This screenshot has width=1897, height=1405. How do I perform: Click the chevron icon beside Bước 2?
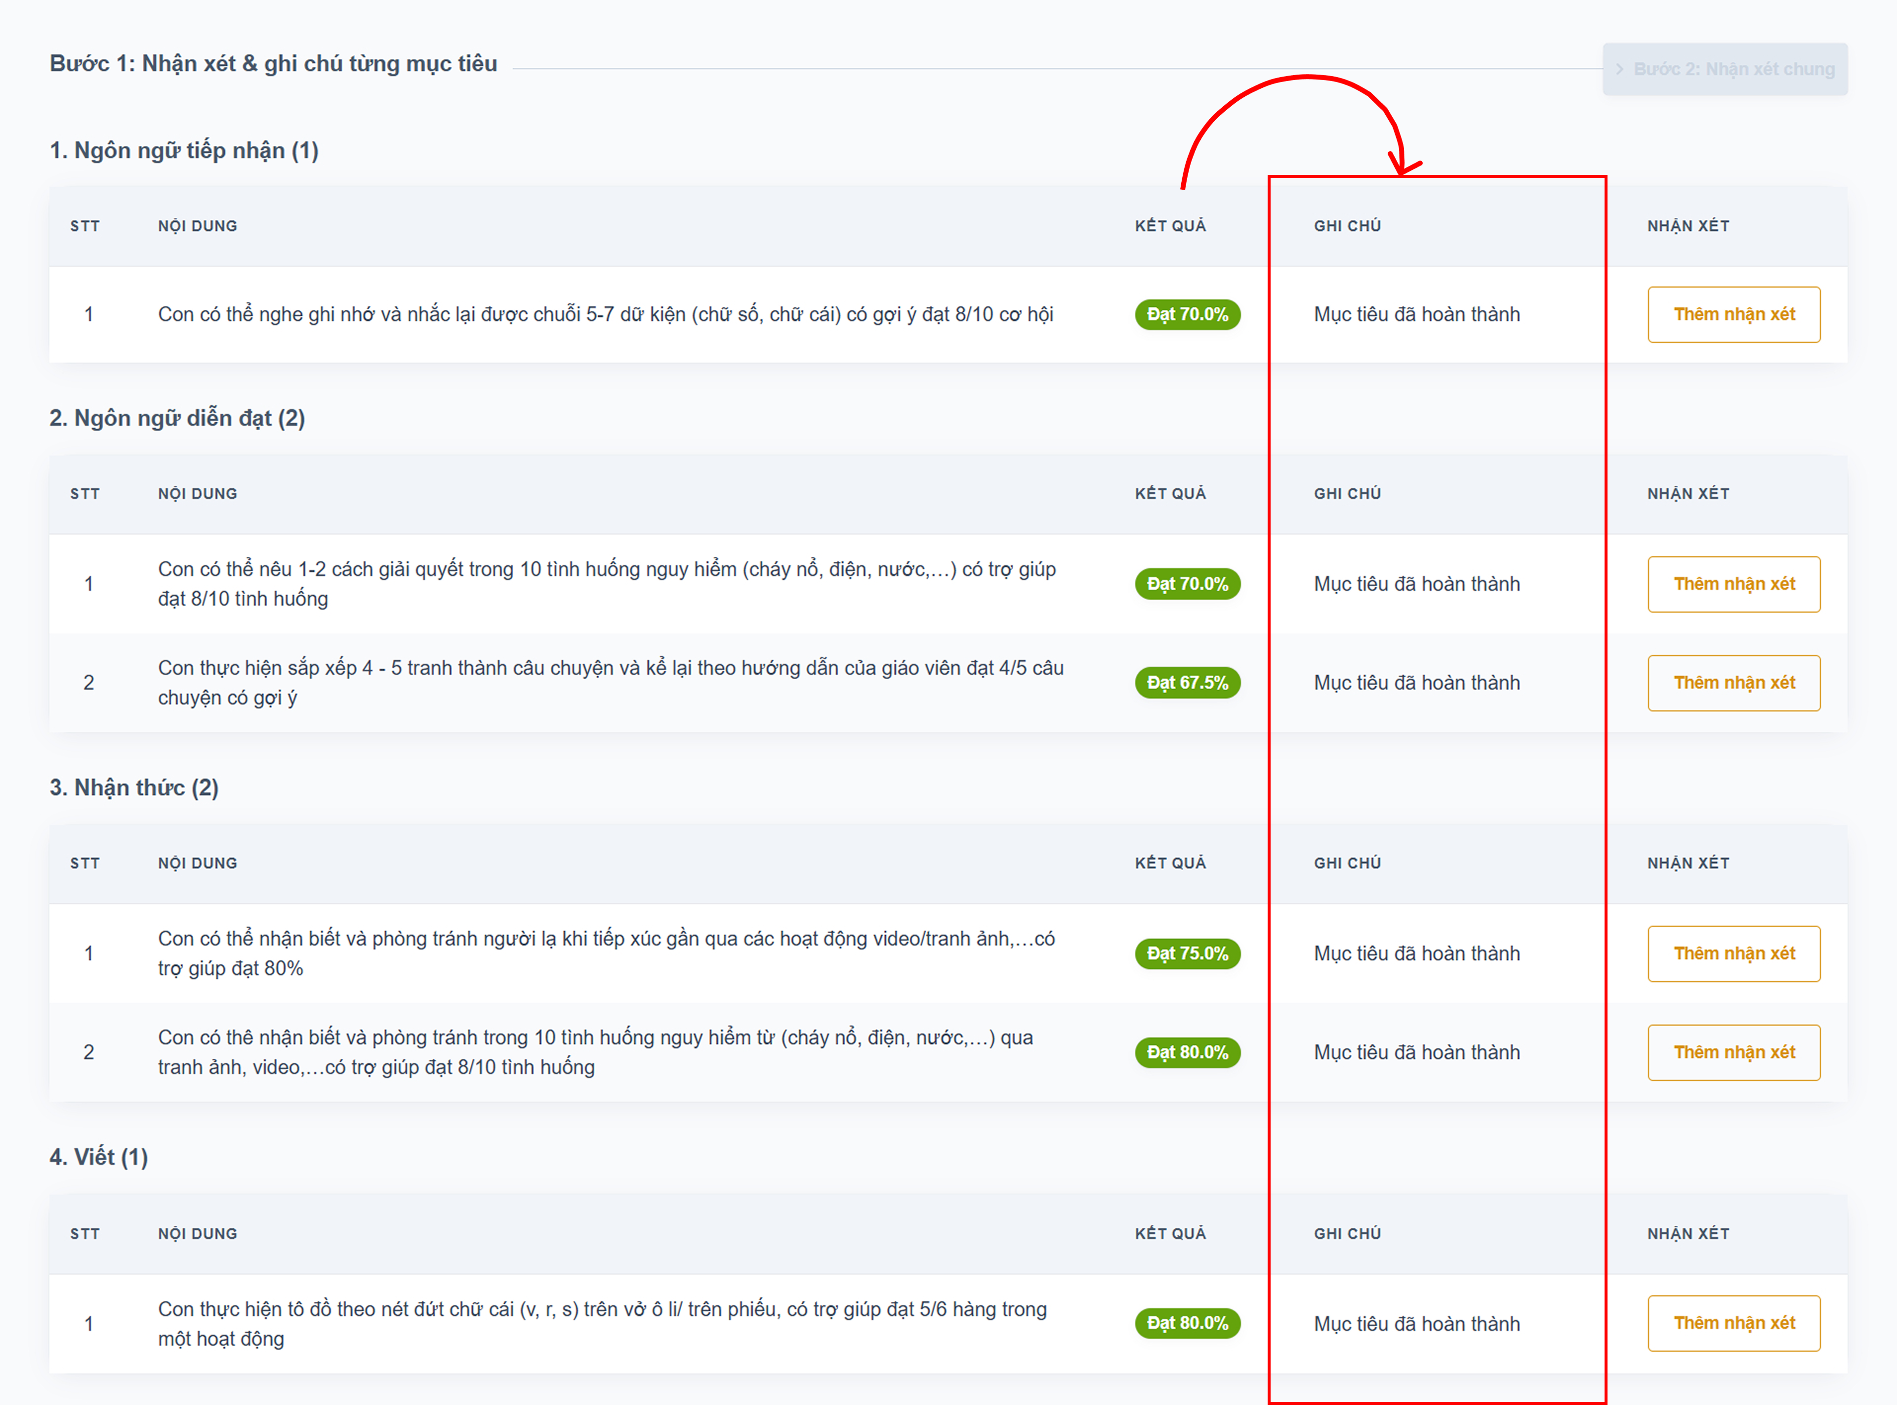[x=1619, y=69]
